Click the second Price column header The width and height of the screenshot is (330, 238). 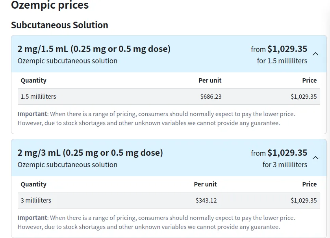309,184
